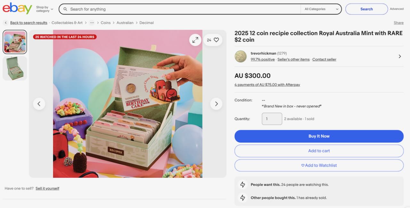Click the back arrow to search results
Screen dimensions: 410x208
tap(6, 23)
